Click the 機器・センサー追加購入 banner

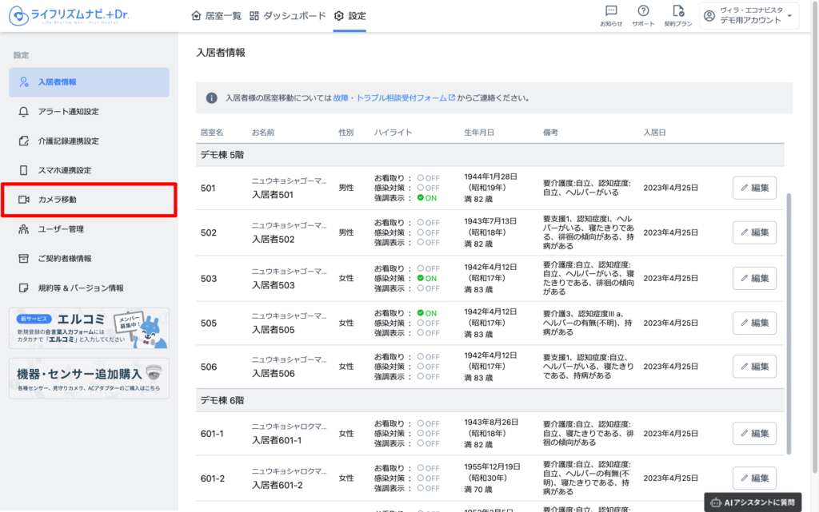click(88, 378)
